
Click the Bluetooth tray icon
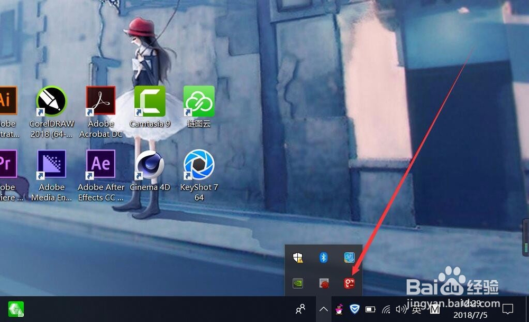click(324, 258)
